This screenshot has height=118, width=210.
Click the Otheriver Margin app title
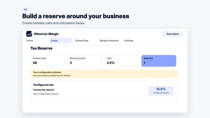point(46,34)
